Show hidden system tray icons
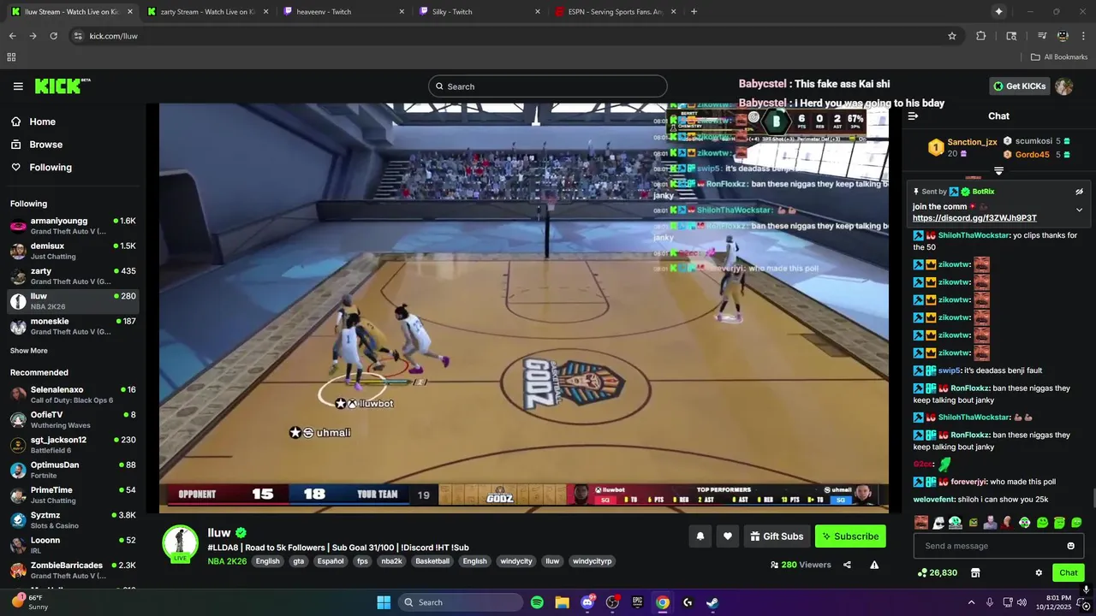The height and width of the screenshot is (616, 1096). [971, 602]
